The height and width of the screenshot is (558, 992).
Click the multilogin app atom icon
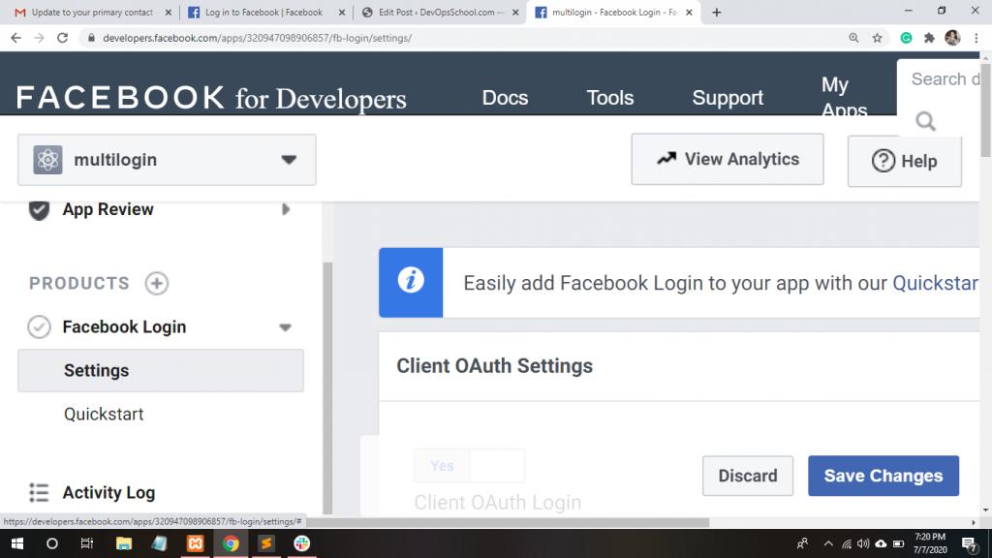pyautogui.click(x=47, y=160)
